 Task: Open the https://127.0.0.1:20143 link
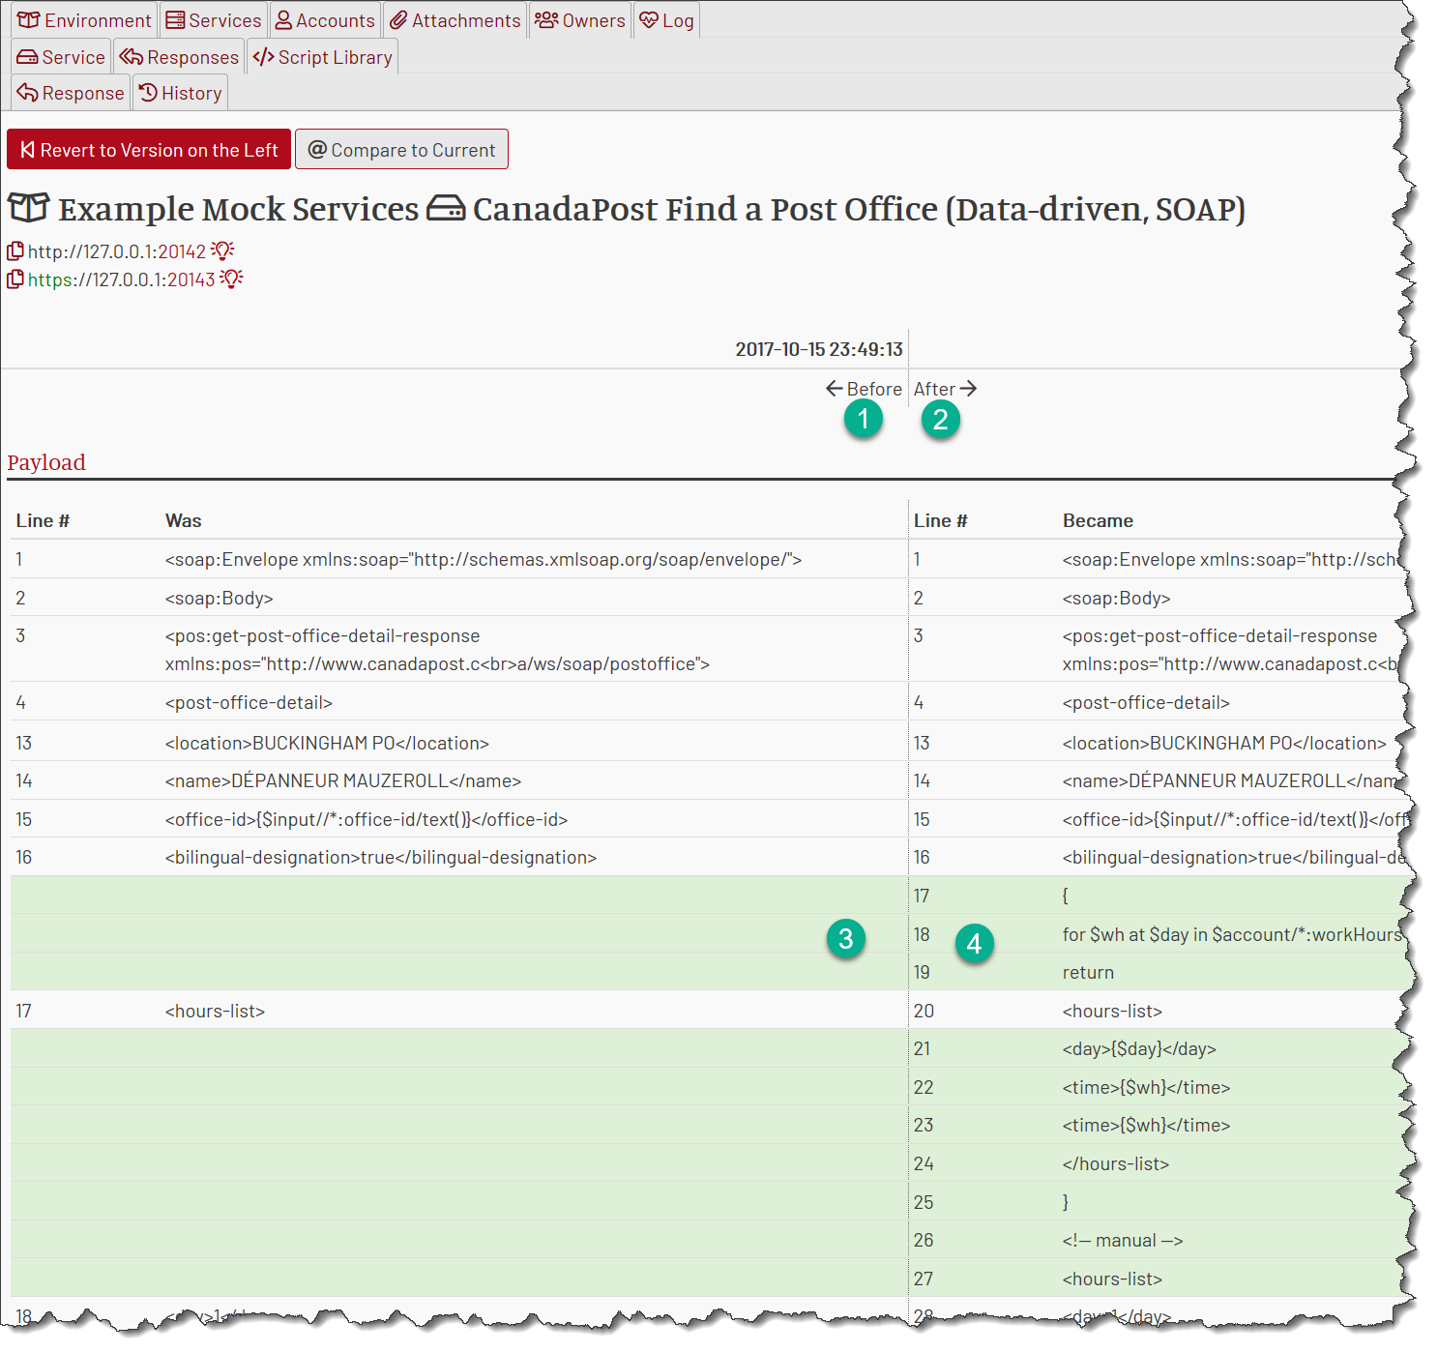[x=121, y=279]
